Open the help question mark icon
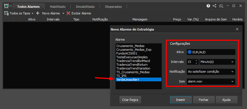 point(208,6)
